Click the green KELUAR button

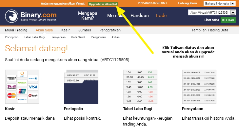tap(228, 20)
